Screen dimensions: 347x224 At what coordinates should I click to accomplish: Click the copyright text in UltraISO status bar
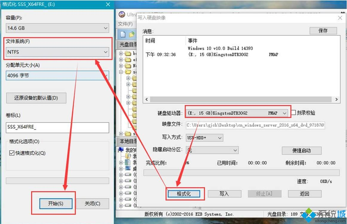(189, 214)
